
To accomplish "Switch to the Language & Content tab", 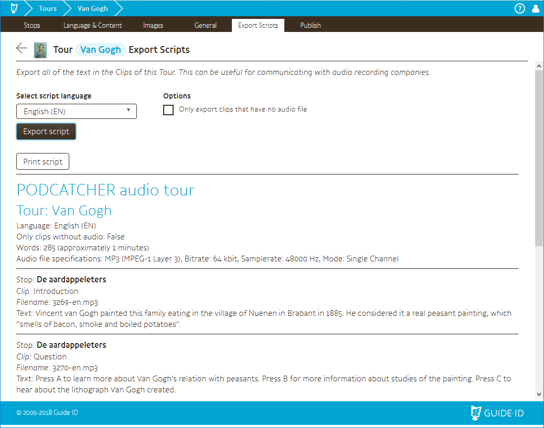I will point(92,25).
